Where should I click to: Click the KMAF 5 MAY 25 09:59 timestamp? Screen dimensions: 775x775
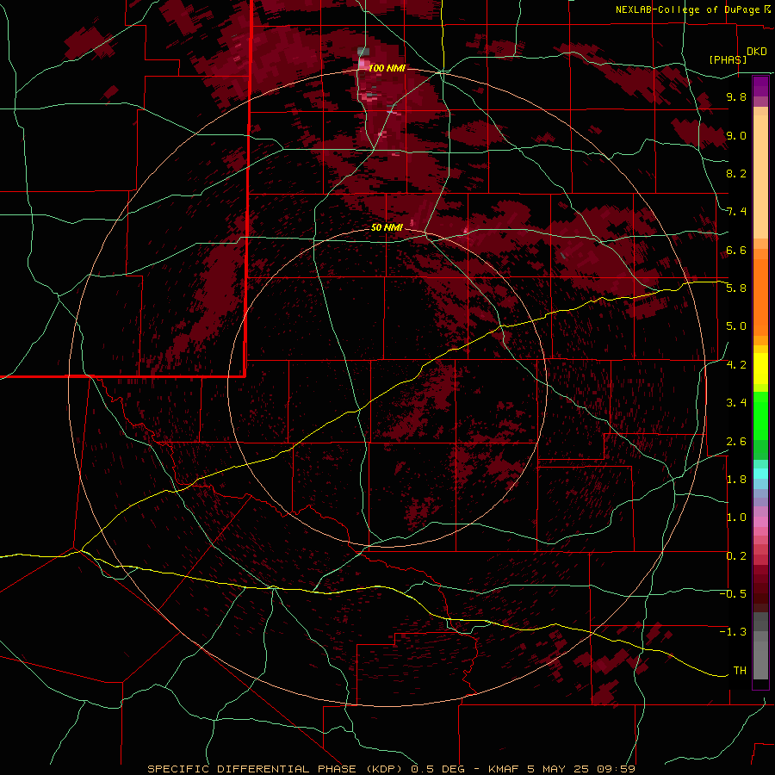coord(561,769)
